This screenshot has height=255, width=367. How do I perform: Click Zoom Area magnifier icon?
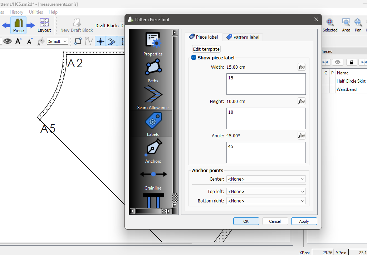coord(346,25)
